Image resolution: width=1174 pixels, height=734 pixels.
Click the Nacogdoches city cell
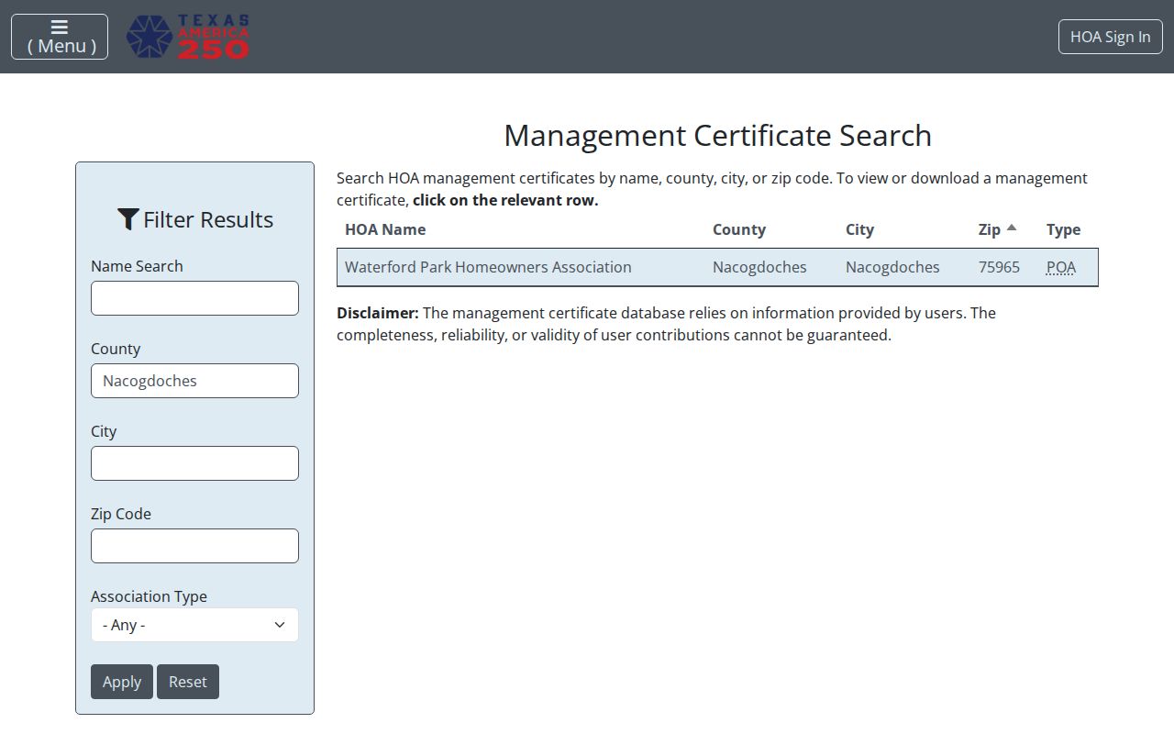point(892,267)
